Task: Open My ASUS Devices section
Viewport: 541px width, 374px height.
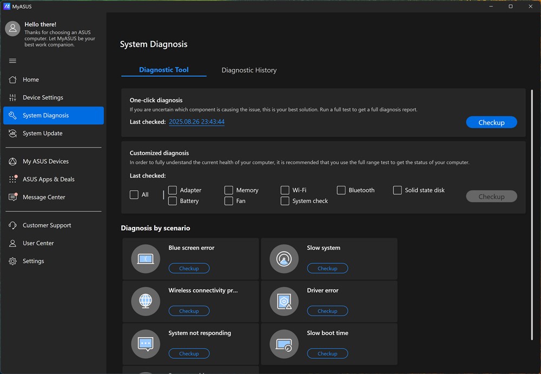Action: [45, 161]
